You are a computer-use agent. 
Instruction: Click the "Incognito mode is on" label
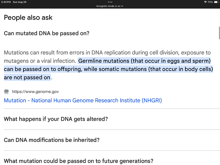[x=108, y=6]
